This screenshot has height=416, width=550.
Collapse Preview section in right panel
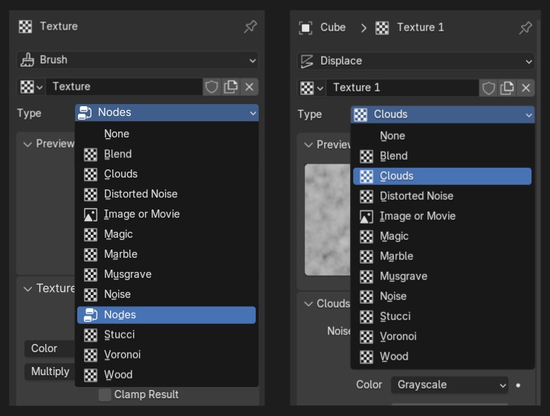(x=308, y=145)
